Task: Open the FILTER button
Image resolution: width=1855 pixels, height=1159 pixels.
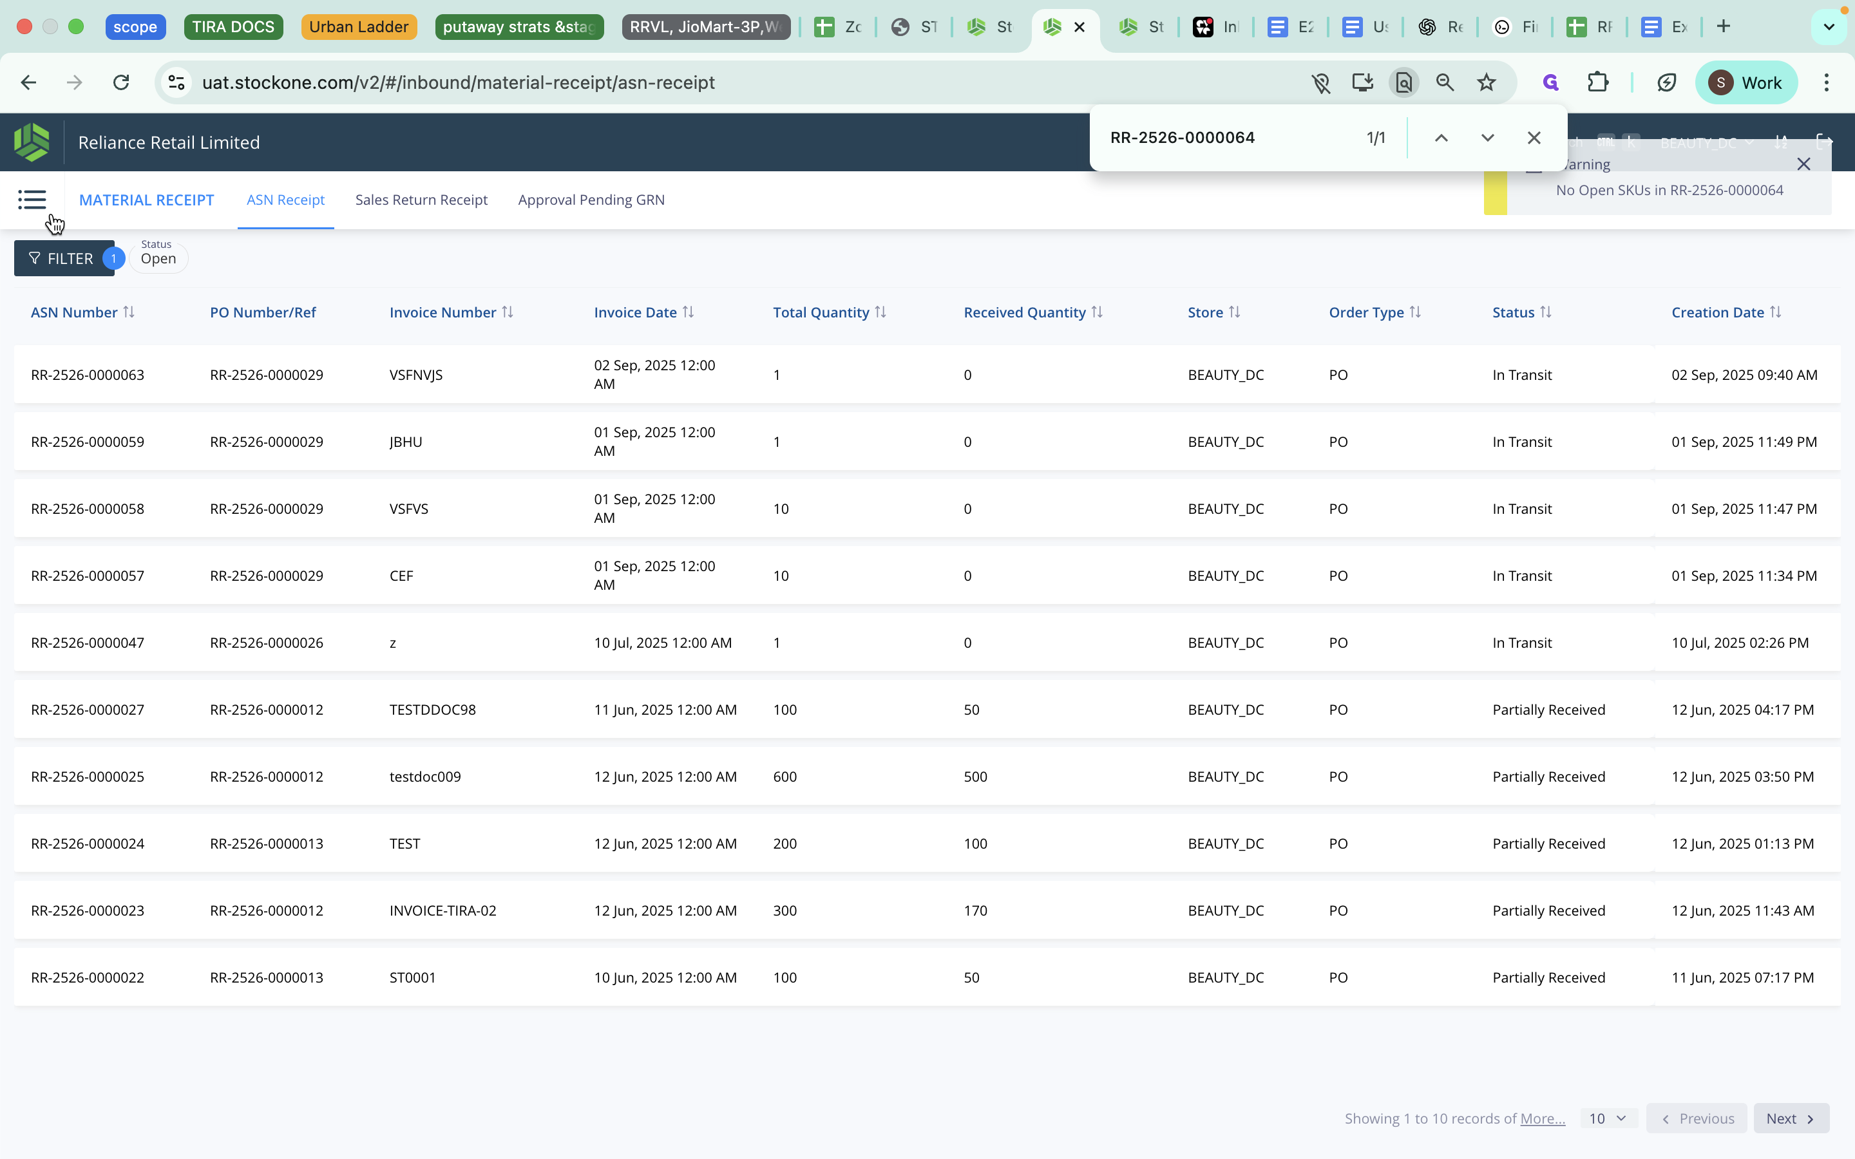Action: [63, 258]
